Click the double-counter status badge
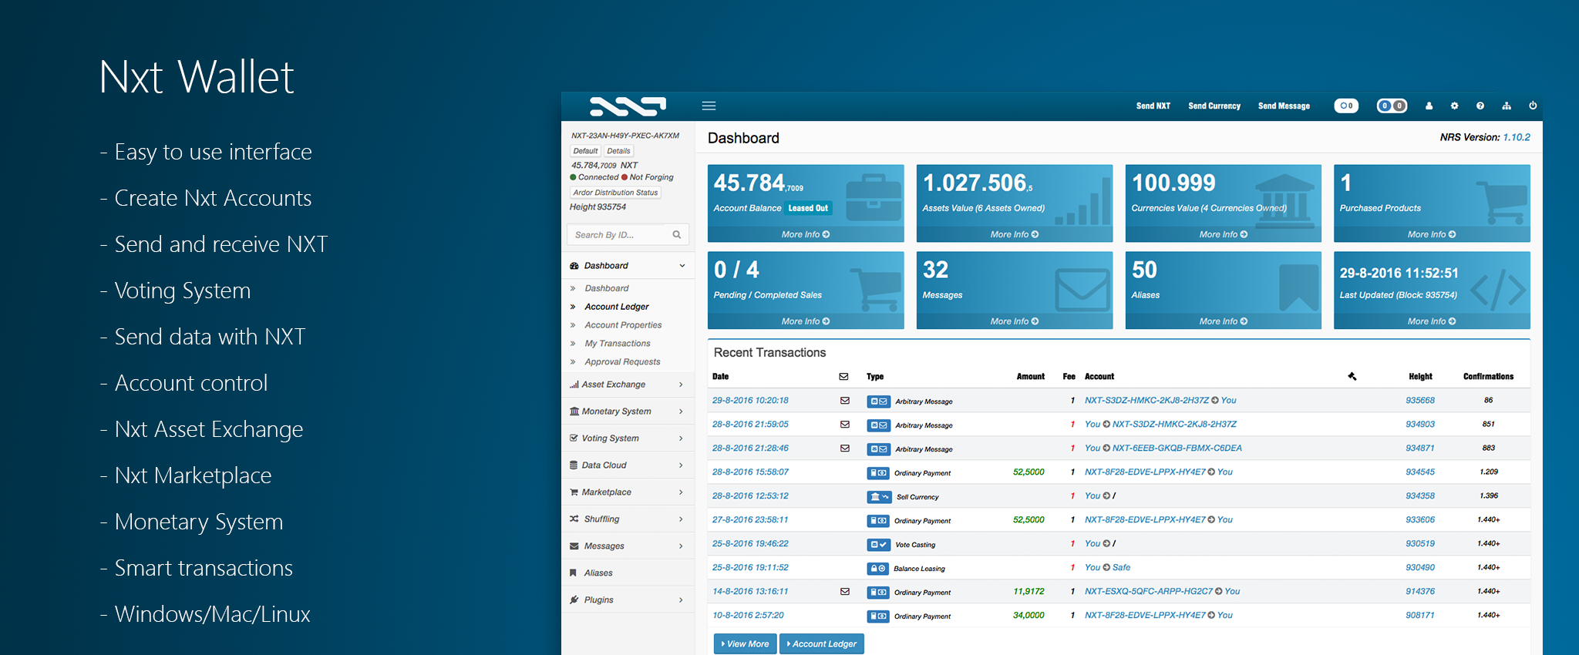Image resolution: width=1579 pixels, height=655 pixels. point(1392,106)
